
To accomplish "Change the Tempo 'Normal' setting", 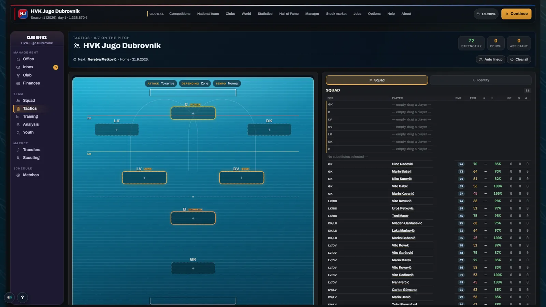I will (x=227, y=84).
